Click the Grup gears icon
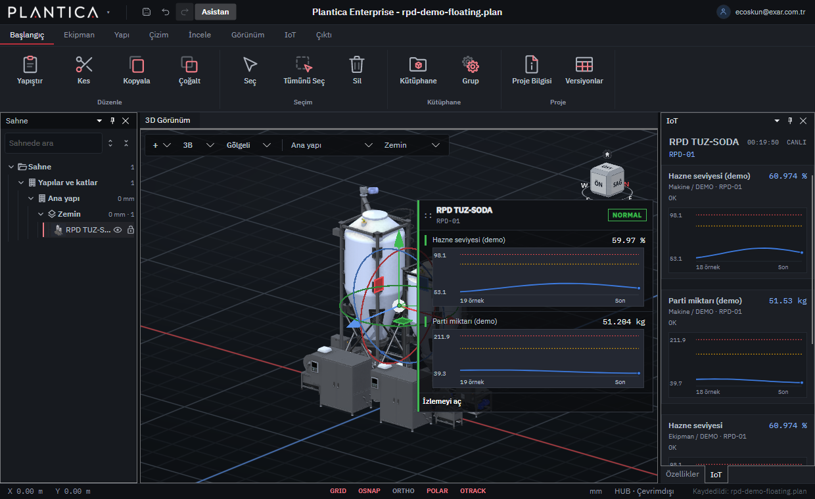 (x=471, y=64)
